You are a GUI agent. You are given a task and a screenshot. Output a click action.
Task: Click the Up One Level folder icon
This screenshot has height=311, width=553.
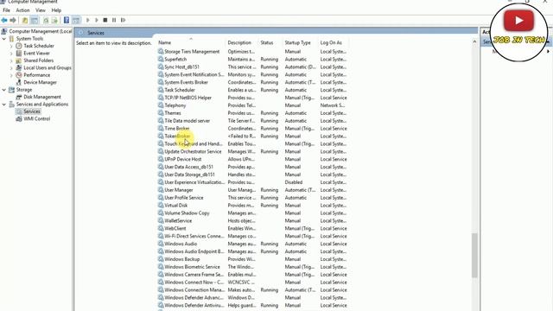pos(25,20)
